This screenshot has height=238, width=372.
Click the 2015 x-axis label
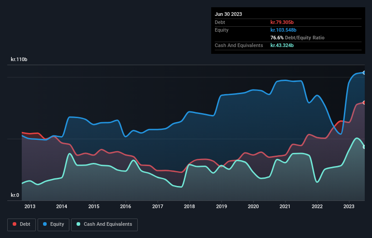click(94, 206)
